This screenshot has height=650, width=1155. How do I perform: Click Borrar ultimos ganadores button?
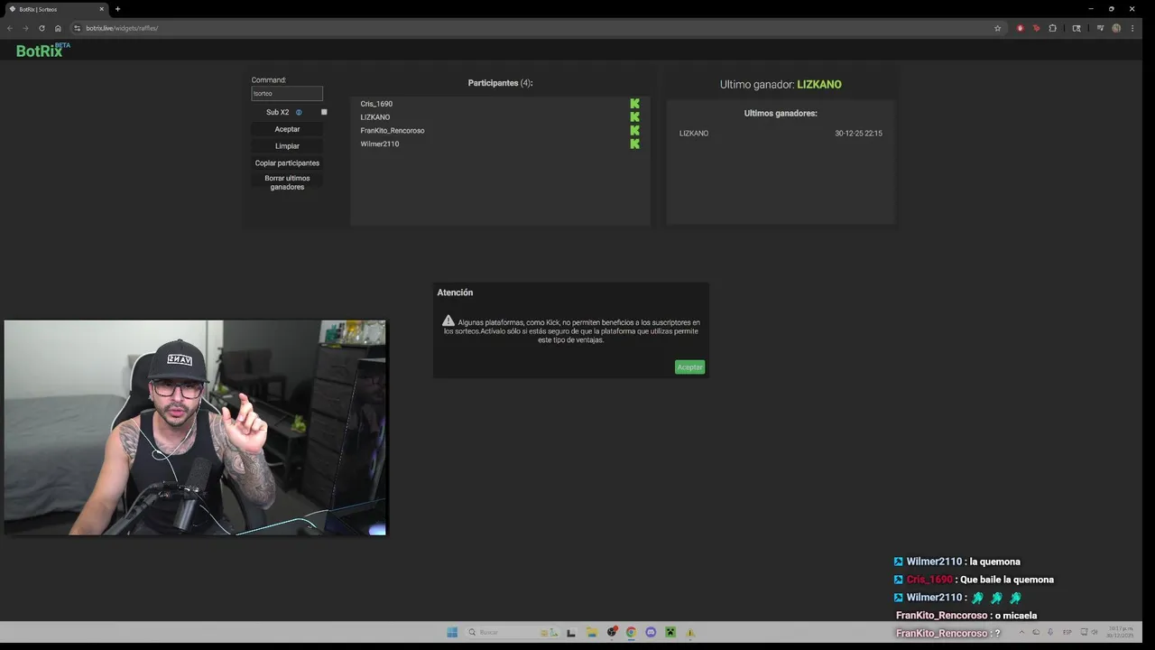click(287, 182)
